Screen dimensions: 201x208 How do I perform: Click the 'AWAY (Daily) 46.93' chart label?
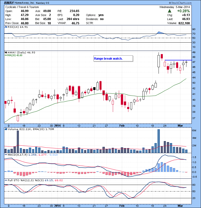21,52
